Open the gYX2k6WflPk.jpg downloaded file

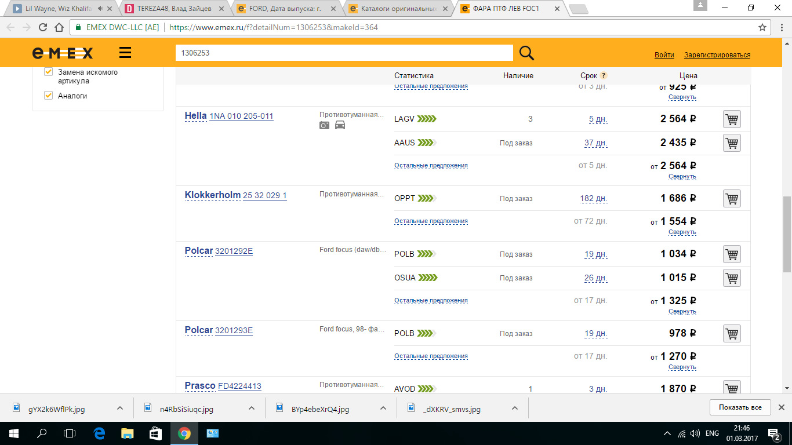(x=56, y=409)
